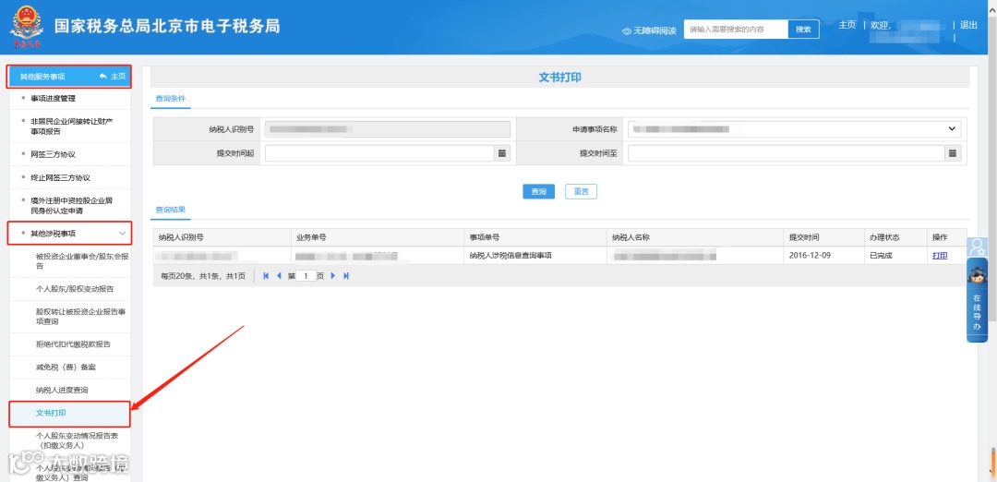Go to first page of results

[266, 276]
